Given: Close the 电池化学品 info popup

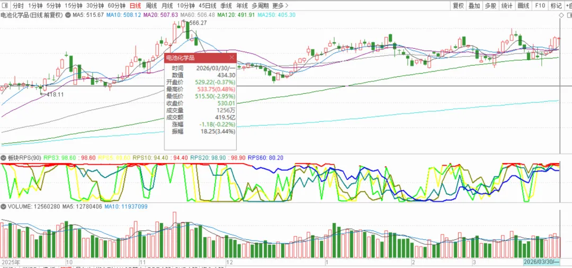Looking at the screenshot, I should coord(232,57).
